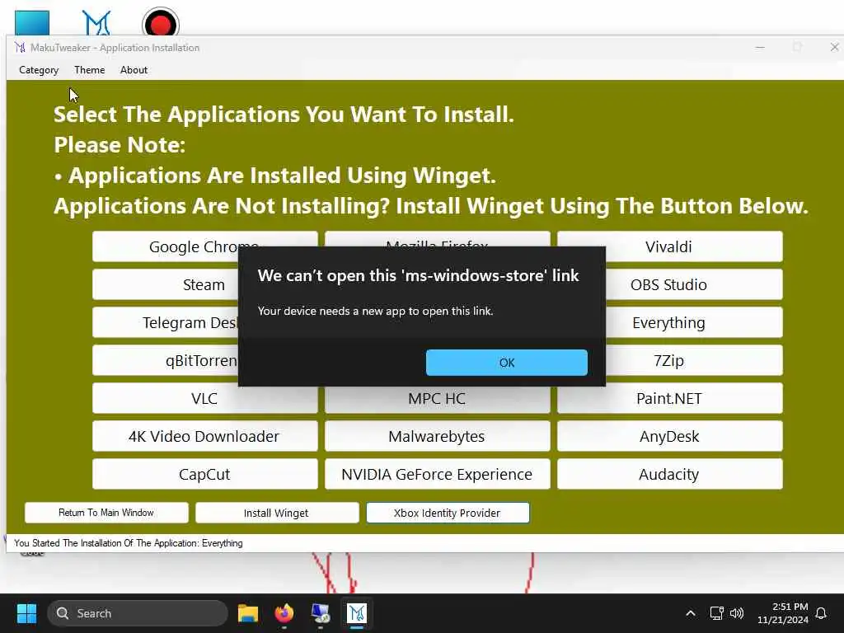
Task: Focus MakuTweaker taskbar icon
Action: coord(356,613)
